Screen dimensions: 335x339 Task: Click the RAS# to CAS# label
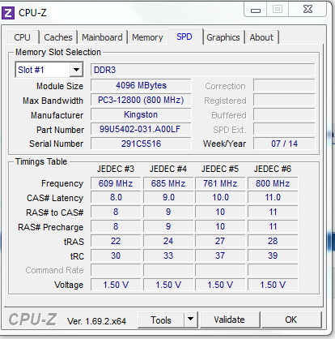(55, 212)
